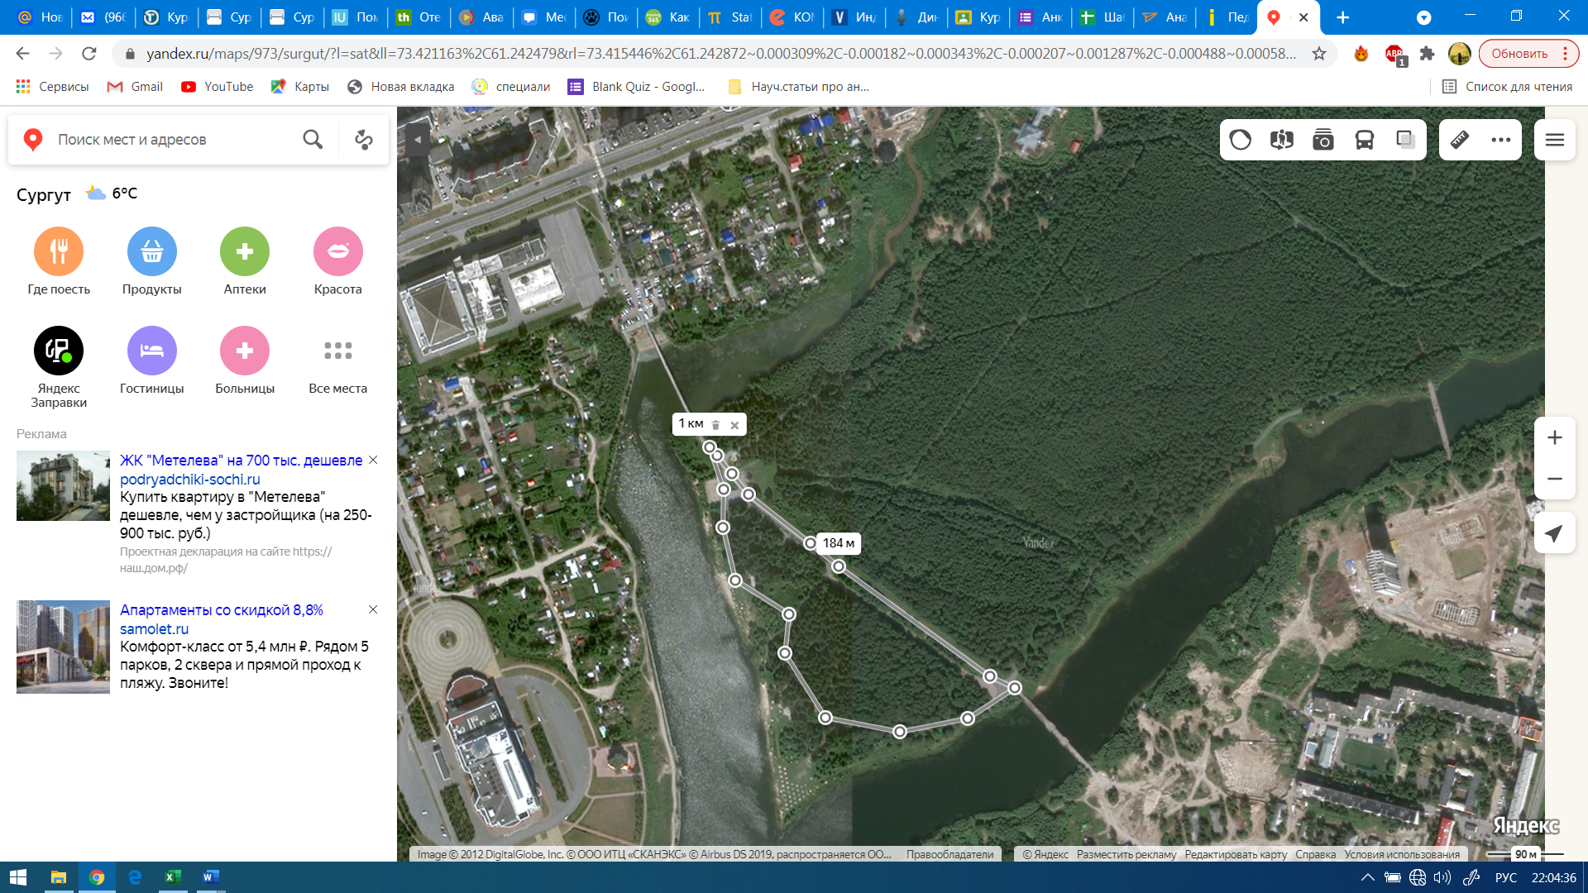
Task: Click the my location arrow button
Action: tap(1554, 533)
